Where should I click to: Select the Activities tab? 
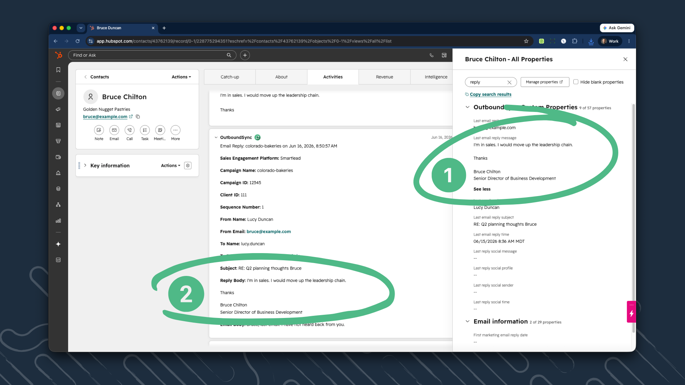333,77
